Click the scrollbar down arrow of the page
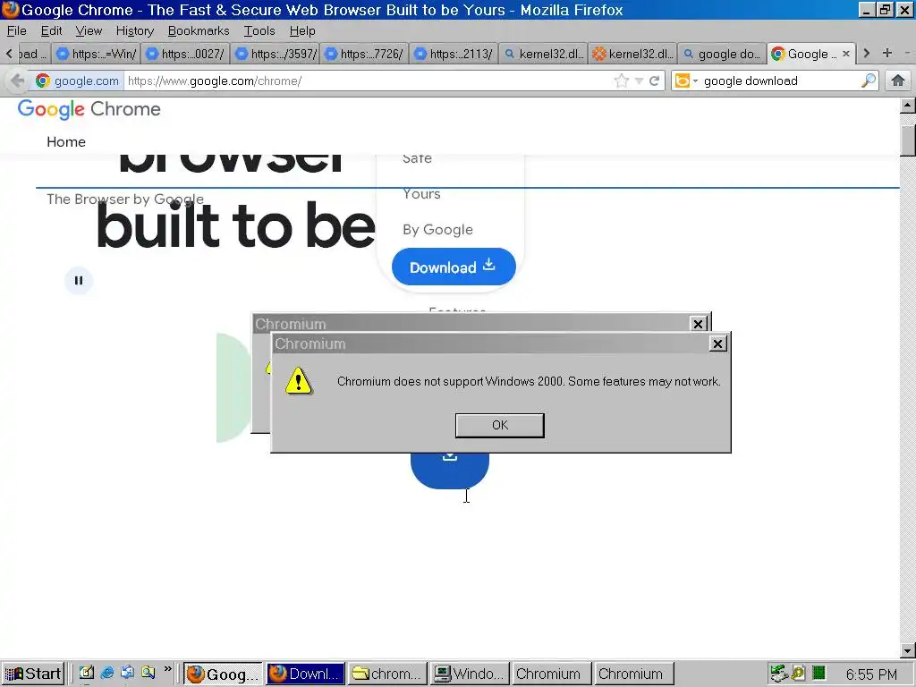Image resolution: width=916 pixels, height=687 pixels. point(908,649)
